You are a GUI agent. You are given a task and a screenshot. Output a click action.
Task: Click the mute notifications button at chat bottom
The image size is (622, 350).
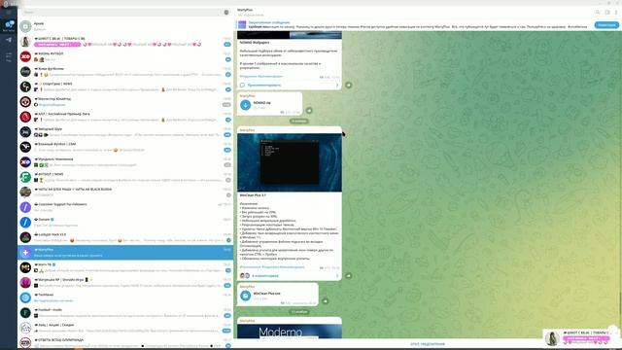pos(428,344)
